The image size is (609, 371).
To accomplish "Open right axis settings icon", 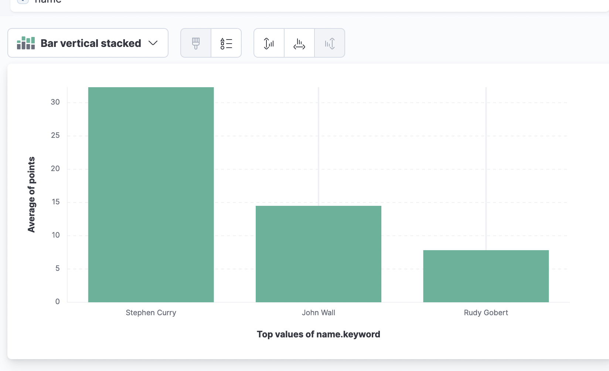I will (330, 43).
